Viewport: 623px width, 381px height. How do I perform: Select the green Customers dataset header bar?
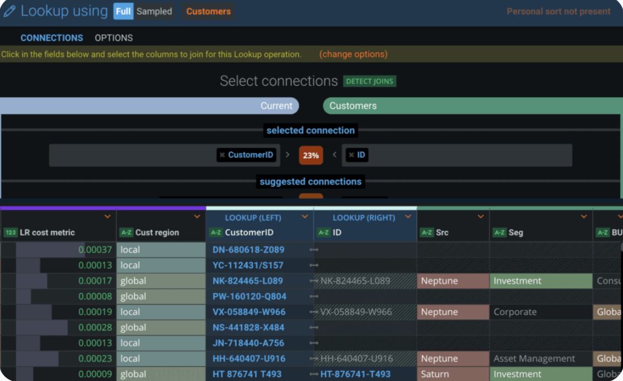click(473, 106)
